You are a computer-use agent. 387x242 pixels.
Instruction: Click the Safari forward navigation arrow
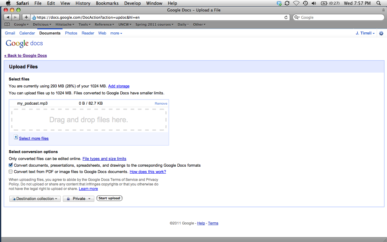(x=16, y=17)
